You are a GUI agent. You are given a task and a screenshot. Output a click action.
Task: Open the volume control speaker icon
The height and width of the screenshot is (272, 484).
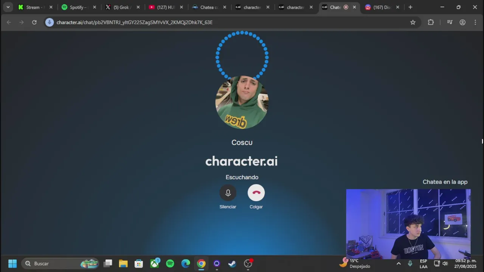(445, 263)
